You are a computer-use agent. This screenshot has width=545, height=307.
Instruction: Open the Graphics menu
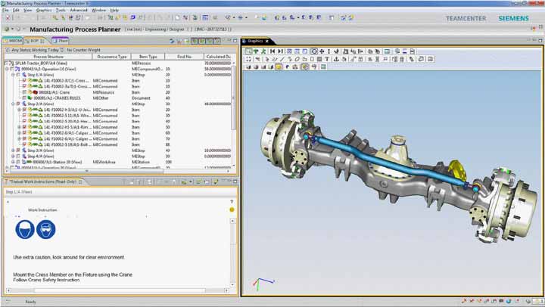point(45,11)
